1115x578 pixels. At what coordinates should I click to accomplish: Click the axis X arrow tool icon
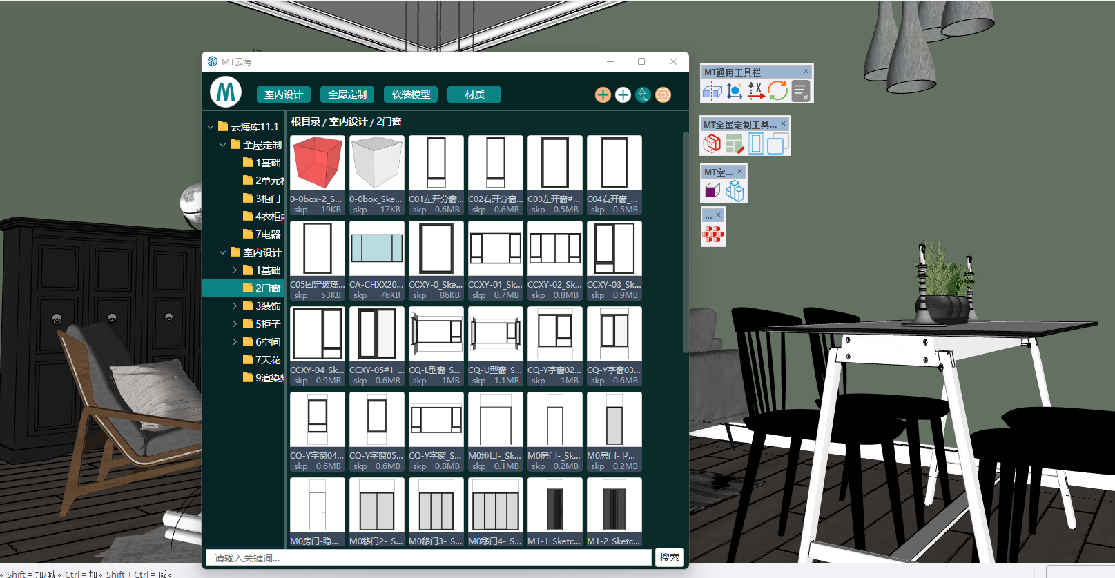tap(755, 91)
